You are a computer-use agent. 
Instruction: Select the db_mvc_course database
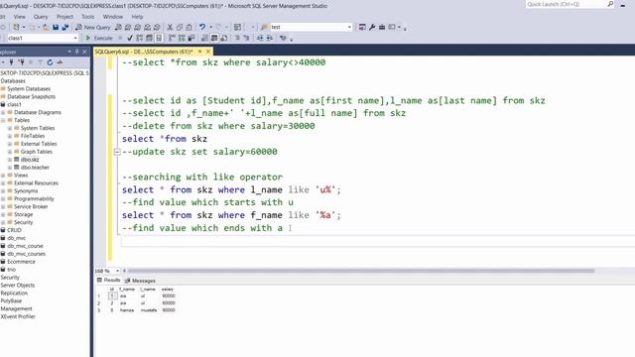click(25, 246)
